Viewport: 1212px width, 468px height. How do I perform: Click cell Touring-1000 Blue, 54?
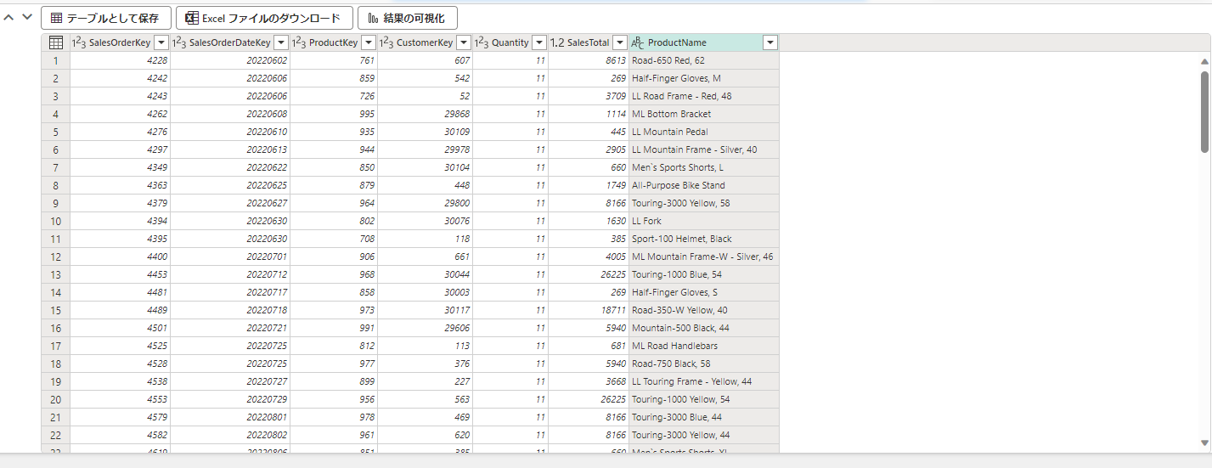point(703,274)
